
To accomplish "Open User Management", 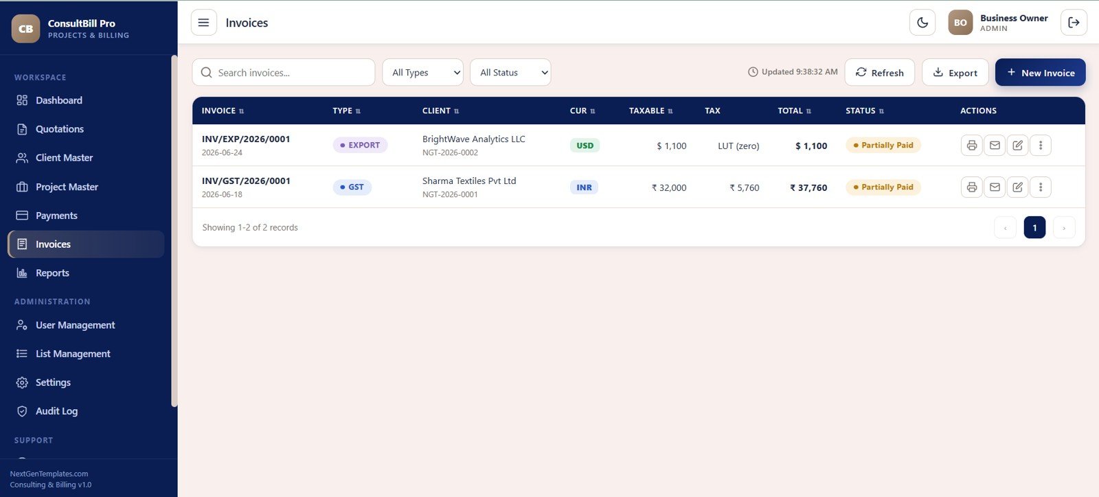I will click(x=86, y=325).
